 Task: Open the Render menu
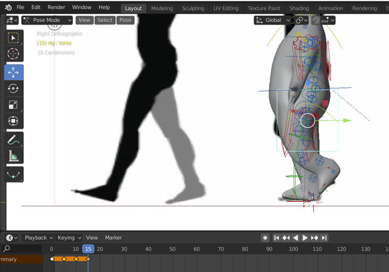coord(56,7)
